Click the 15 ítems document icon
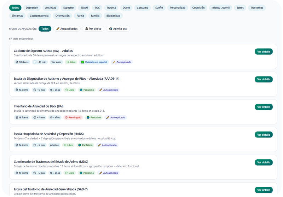Viewport: 283px width, 197px height. click(x=17, y=173)
